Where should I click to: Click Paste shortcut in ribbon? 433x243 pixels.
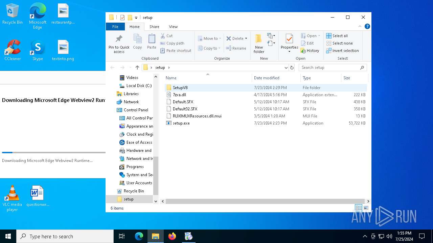point(176,51)
